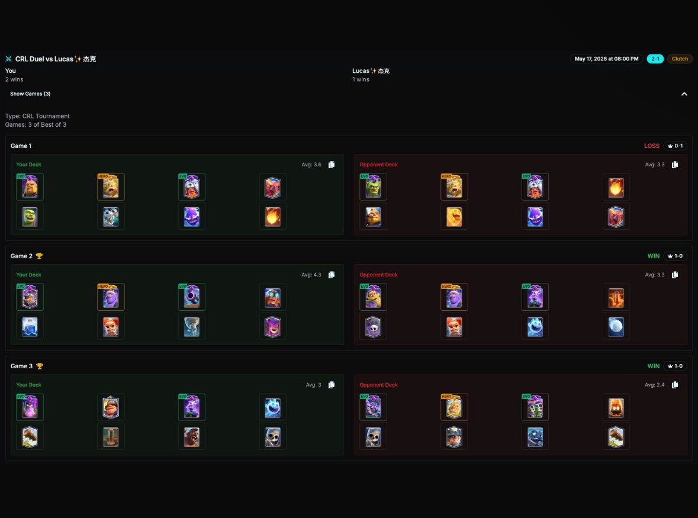Image resolution: width=698 pixels, height=518 pixels.
Task: Click the Game 2 header text
Action: point(21,256)
